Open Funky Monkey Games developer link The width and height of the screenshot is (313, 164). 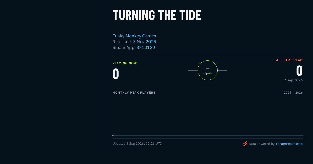134,36
